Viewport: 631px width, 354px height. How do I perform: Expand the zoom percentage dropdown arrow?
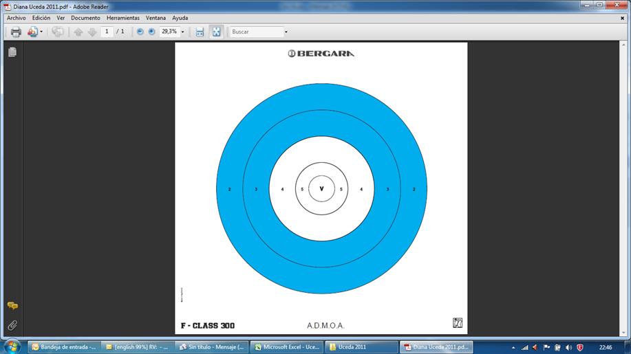pyautogui.click(x=182, y=32)
